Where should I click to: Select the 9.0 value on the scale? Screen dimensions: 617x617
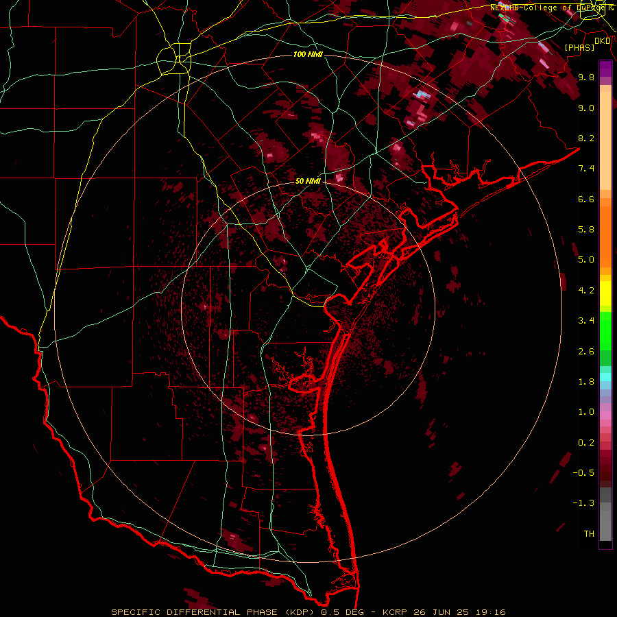586,108
